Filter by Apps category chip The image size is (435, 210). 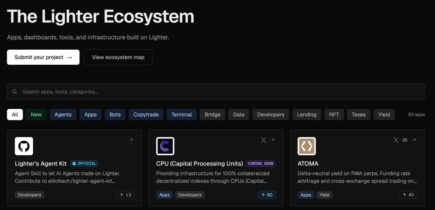91,114
